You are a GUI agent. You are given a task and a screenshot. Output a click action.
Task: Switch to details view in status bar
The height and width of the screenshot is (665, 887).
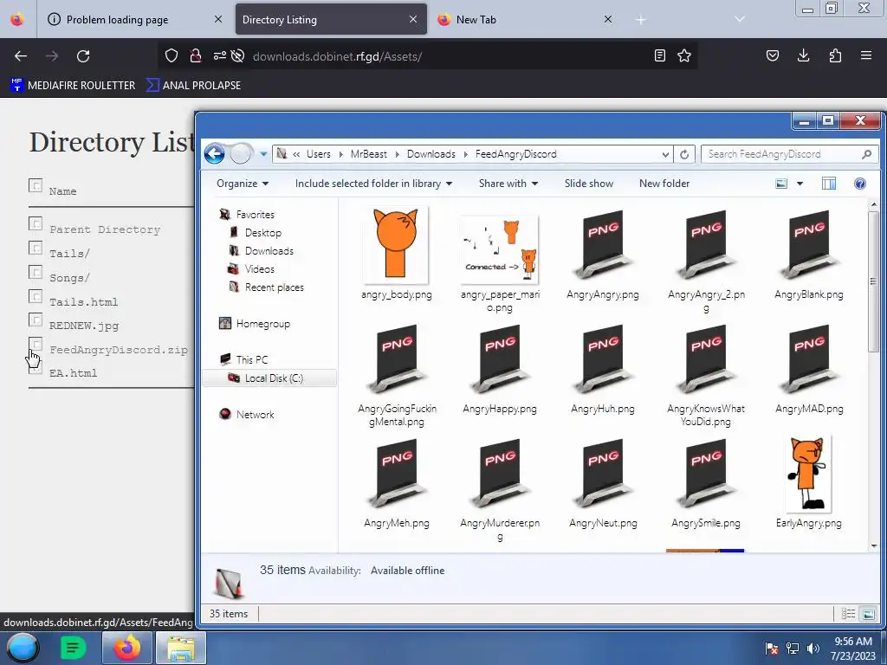point(848,614)
